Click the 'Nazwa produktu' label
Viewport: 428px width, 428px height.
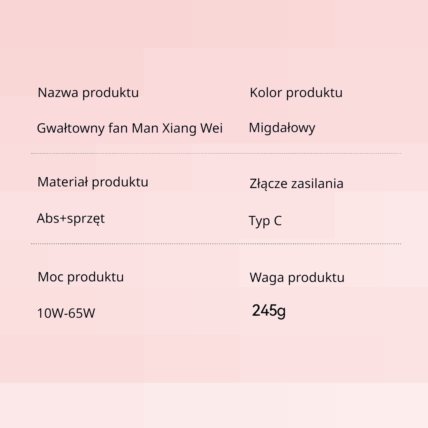pyautogui.click(x=88, y=93)
